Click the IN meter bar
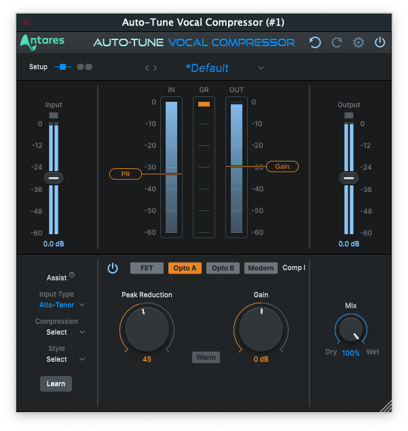The image size is (408, 431). (171, 167)
